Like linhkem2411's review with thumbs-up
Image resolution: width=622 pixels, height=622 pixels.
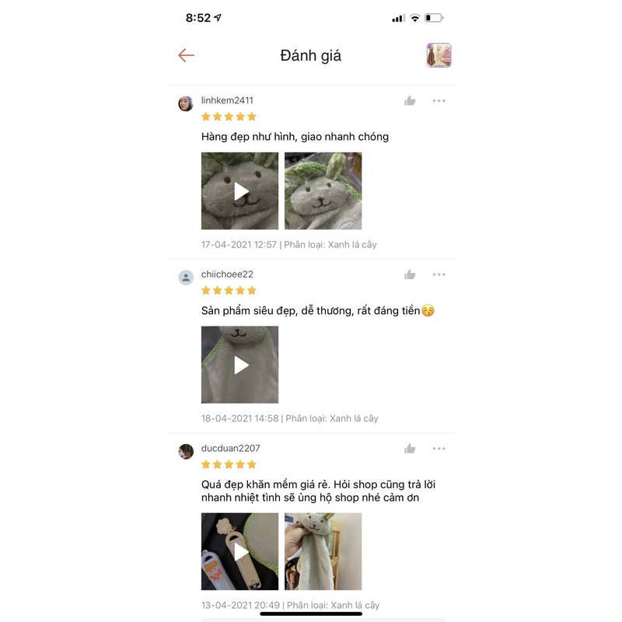[410, 101]
